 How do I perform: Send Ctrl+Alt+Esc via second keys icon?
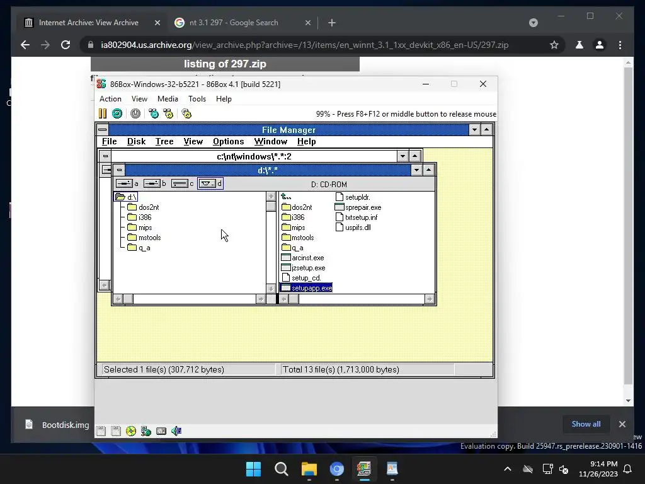pos(168,113)
